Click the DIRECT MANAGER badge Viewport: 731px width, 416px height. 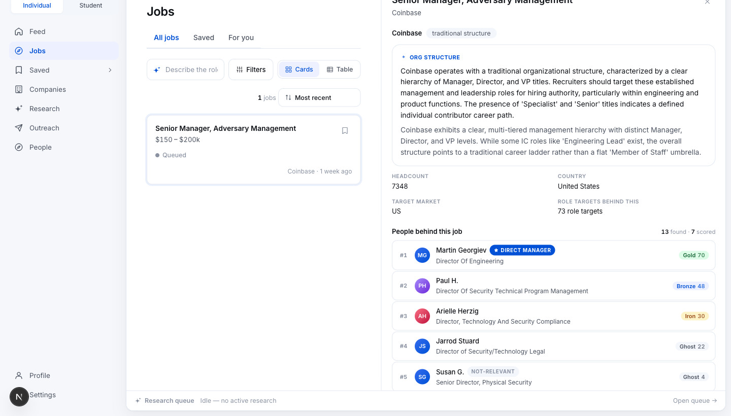522,250
